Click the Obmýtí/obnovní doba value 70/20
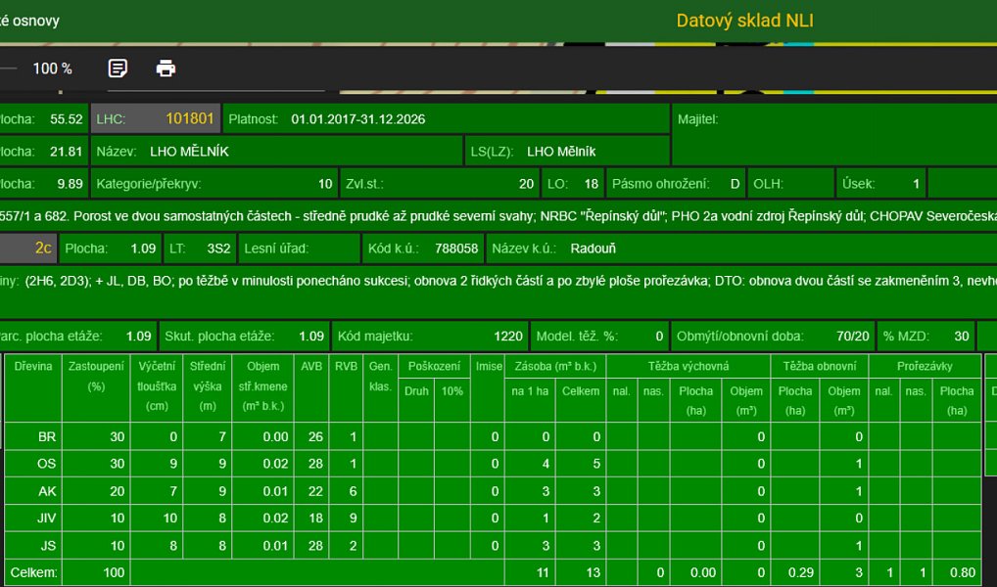This screenshot has height=587, width=997. point(853,337)
